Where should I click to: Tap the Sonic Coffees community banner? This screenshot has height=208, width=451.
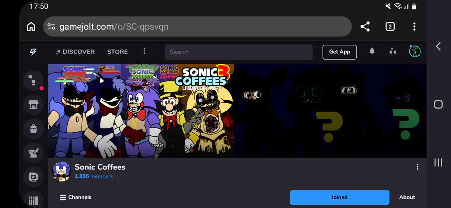point(238,111)
